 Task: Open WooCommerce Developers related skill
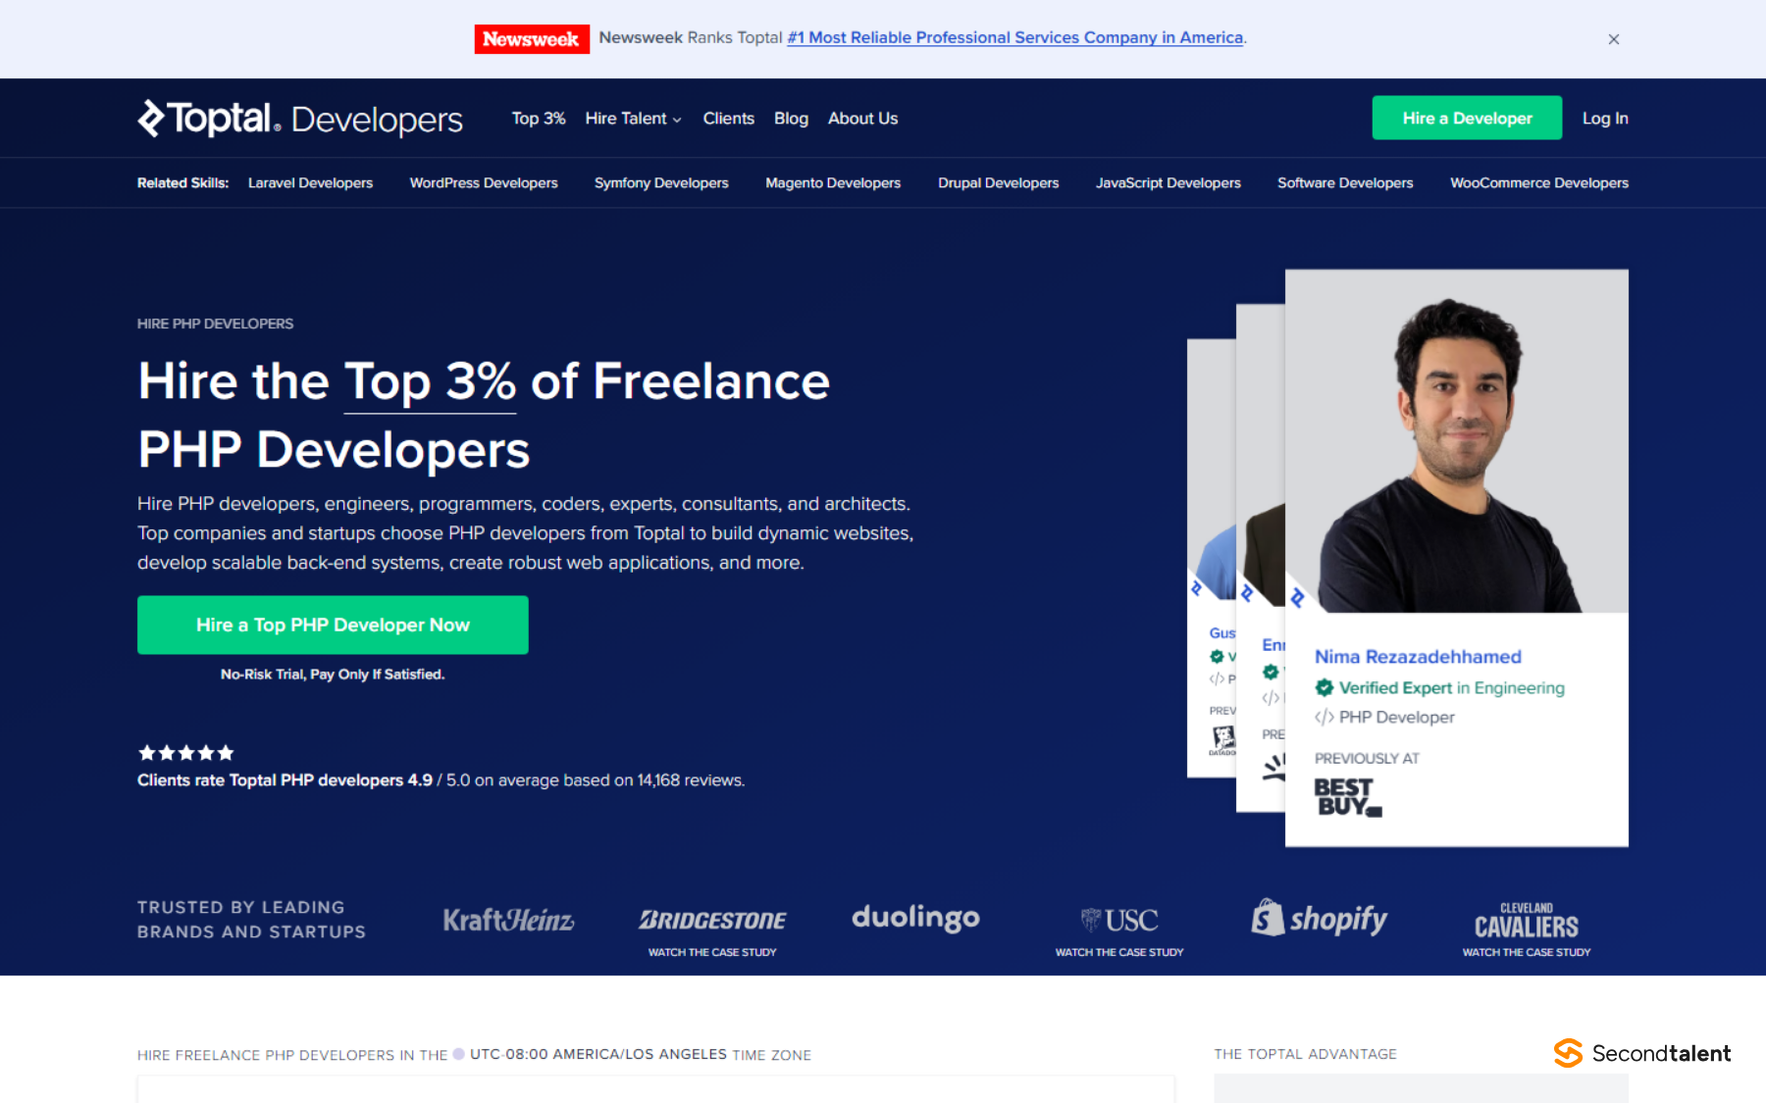coord(1538,182)
